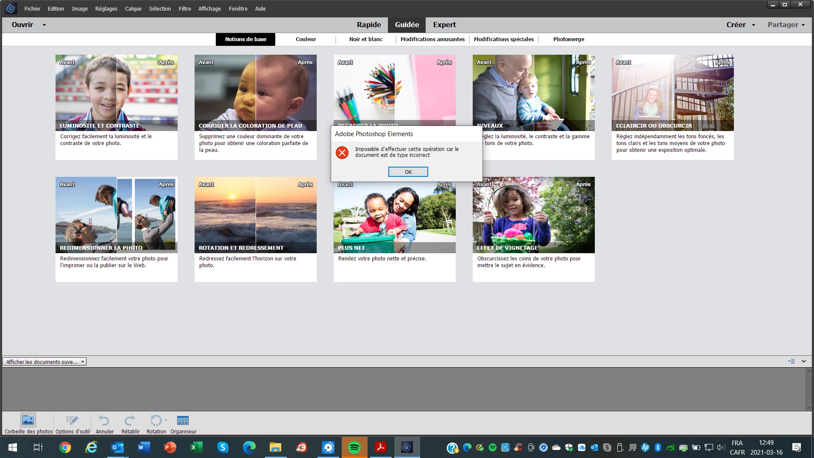
Task: Click the Rétablir redo arrow icon
Action: point(130,420)
